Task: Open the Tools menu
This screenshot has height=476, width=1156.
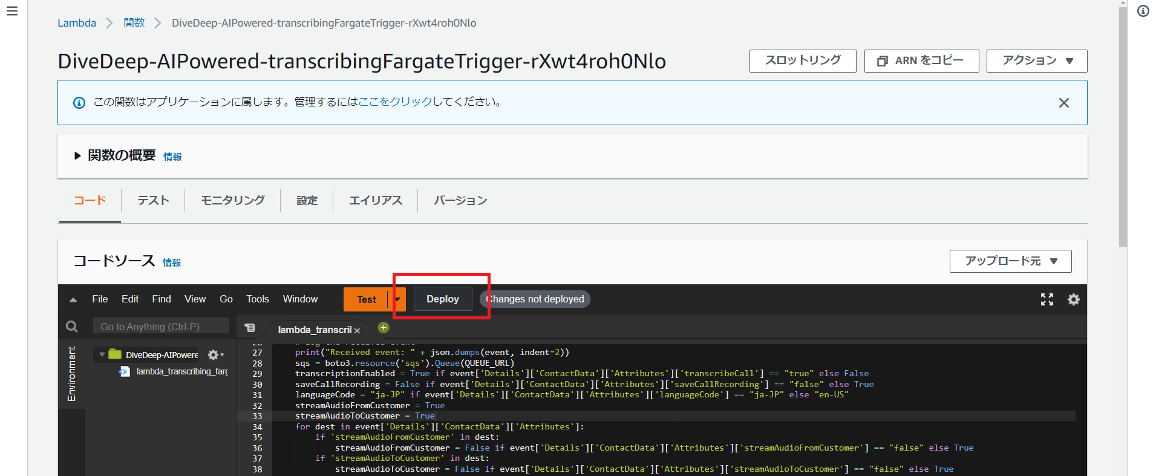Action: click(x=258, y=299)
